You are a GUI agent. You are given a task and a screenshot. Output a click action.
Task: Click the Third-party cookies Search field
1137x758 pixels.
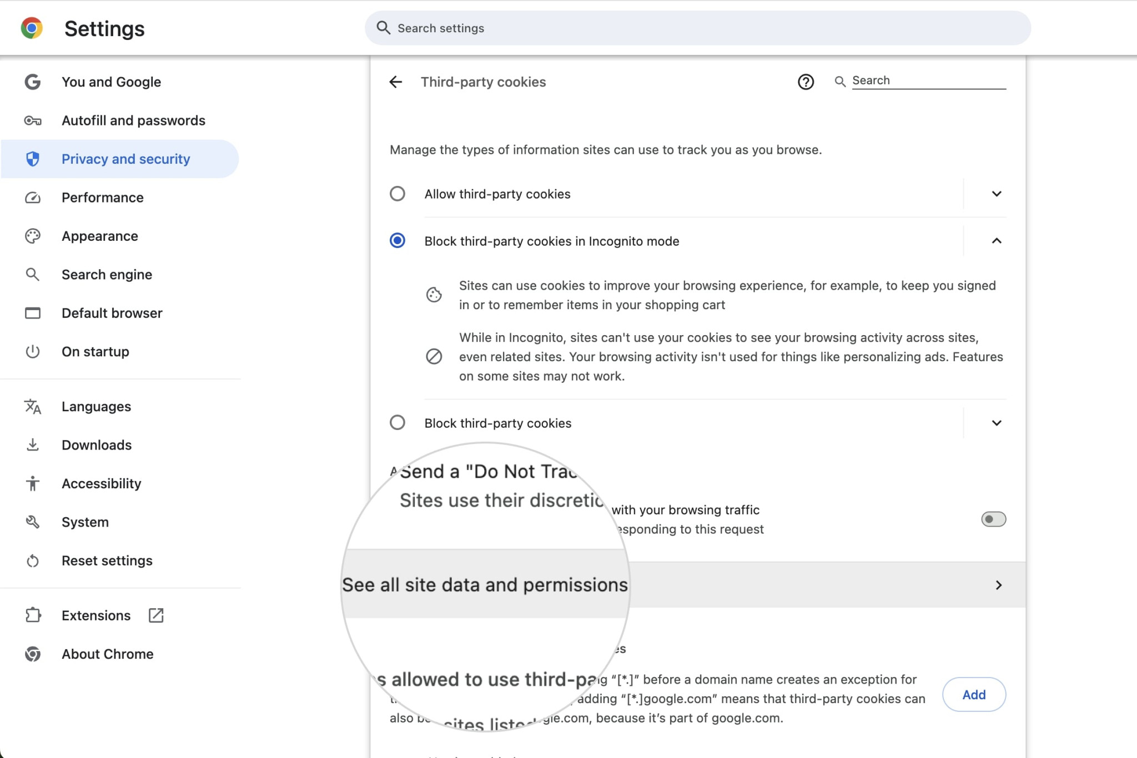[929, 81]
